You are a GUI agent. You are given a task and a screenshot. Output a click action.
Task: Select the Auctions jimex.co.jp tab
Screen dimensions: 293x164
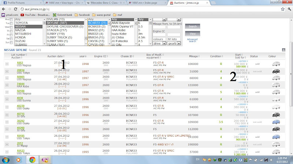(x=186, y=3)
